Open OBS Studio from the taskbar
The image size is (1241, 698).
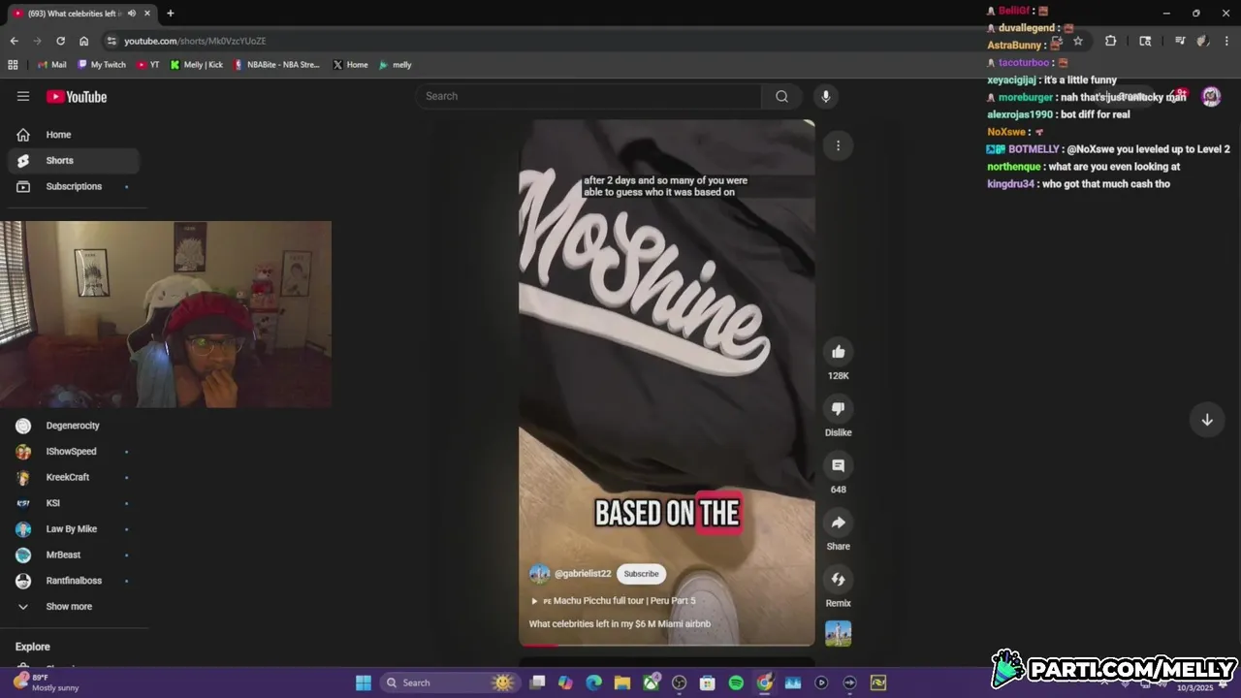pos(680,682)
